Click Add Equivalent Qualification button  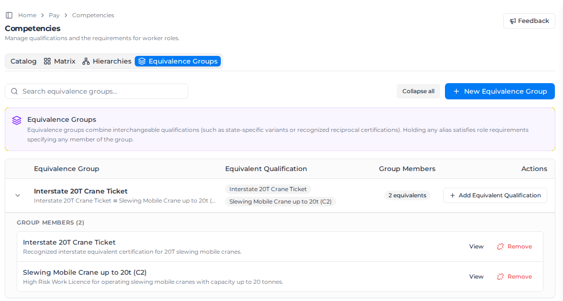[495, 195]
